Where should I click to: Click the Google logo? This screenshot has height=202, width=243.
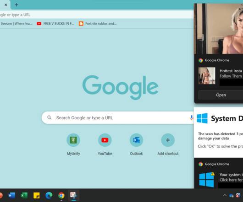click(x=120, y=87)
